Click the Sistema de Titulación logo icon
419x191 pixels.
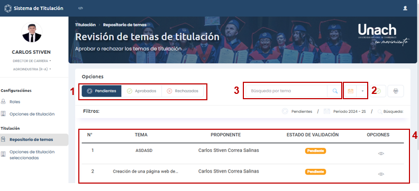[x=8, y=8]
